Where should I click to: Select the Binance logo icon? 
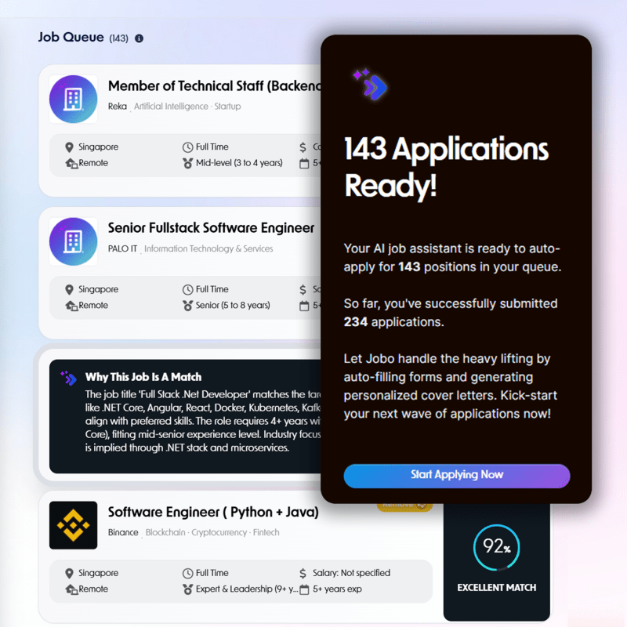[x=73, y=524]
